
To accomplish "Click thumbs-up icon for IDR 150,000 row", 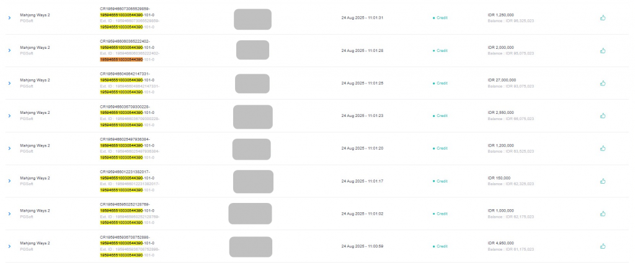I will click(603, 181).
